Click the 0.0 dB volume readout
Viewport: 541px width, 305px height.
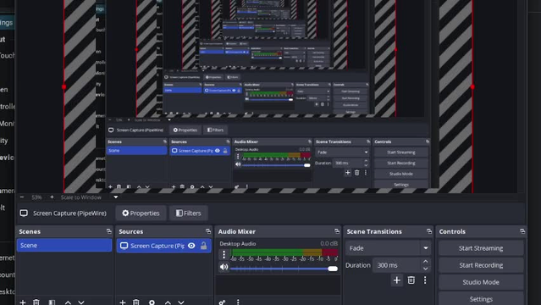pyautogui.click(x=328, y=243)
